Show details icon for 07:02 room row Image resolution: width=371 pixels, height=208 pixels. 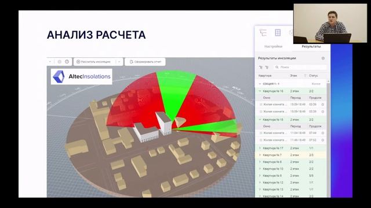323,140
